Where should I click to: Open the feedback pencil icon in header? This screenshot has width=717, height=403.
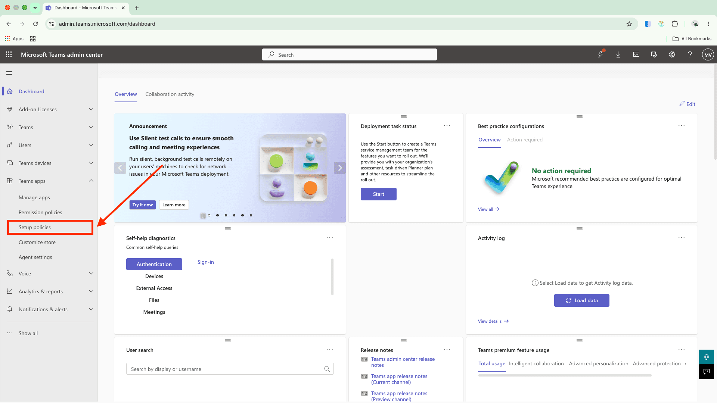654,54
